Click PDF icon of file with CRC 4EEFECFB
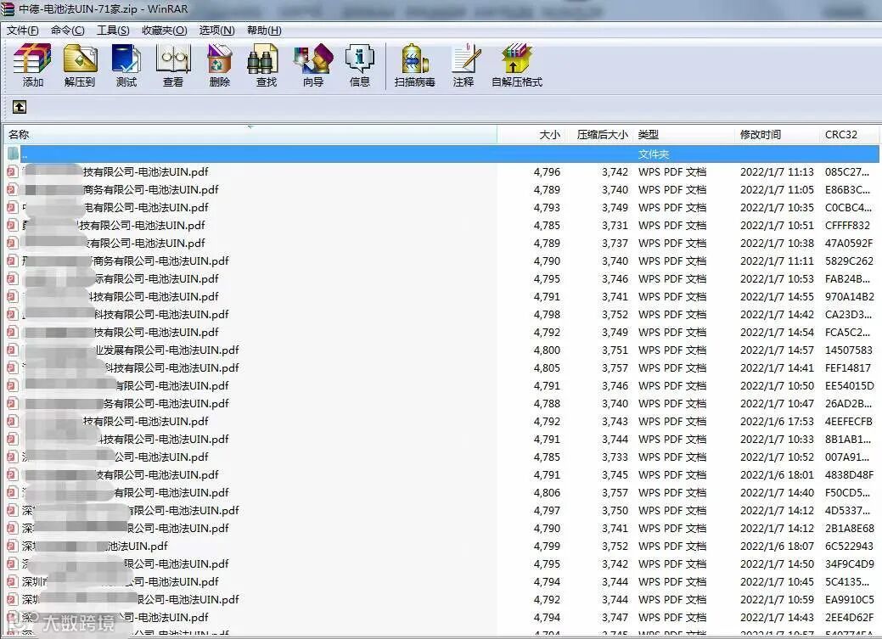The height and width of the screenshot is (639, 882). pyautogui.click(x=12, y=421)
